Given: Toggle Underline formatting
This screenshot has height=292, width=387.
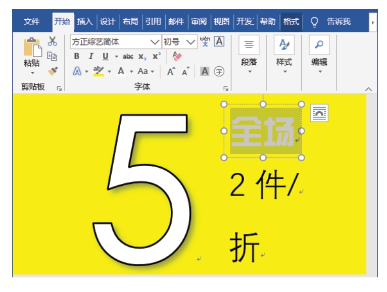Looking at the screenshot, I should [x=106, y=57].
